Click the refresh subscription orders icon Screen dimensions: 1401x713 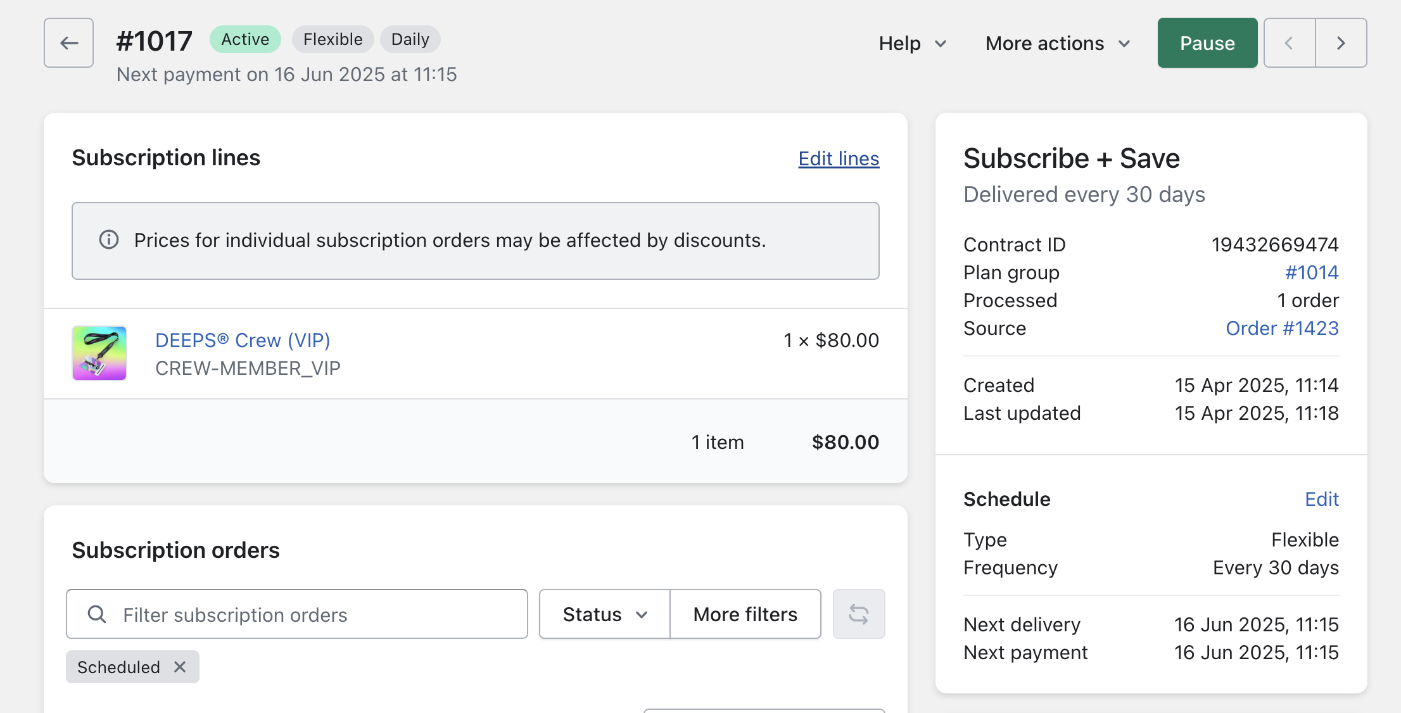point(858,614)
